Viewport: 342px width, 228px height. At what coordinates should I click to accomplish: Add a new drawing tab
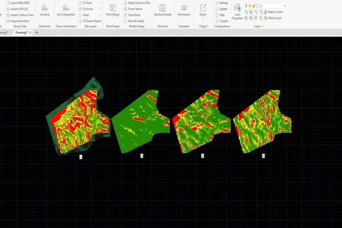tap(36, 32)
